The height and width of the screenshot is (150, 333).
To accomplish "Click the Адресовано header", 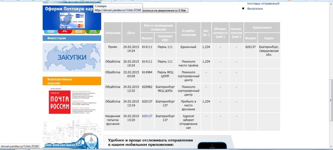I will [x=262, y=27].
